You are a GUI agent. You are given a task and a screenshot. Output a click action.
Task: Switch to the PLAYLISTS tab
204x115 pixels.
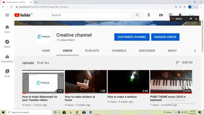point(92,51)
